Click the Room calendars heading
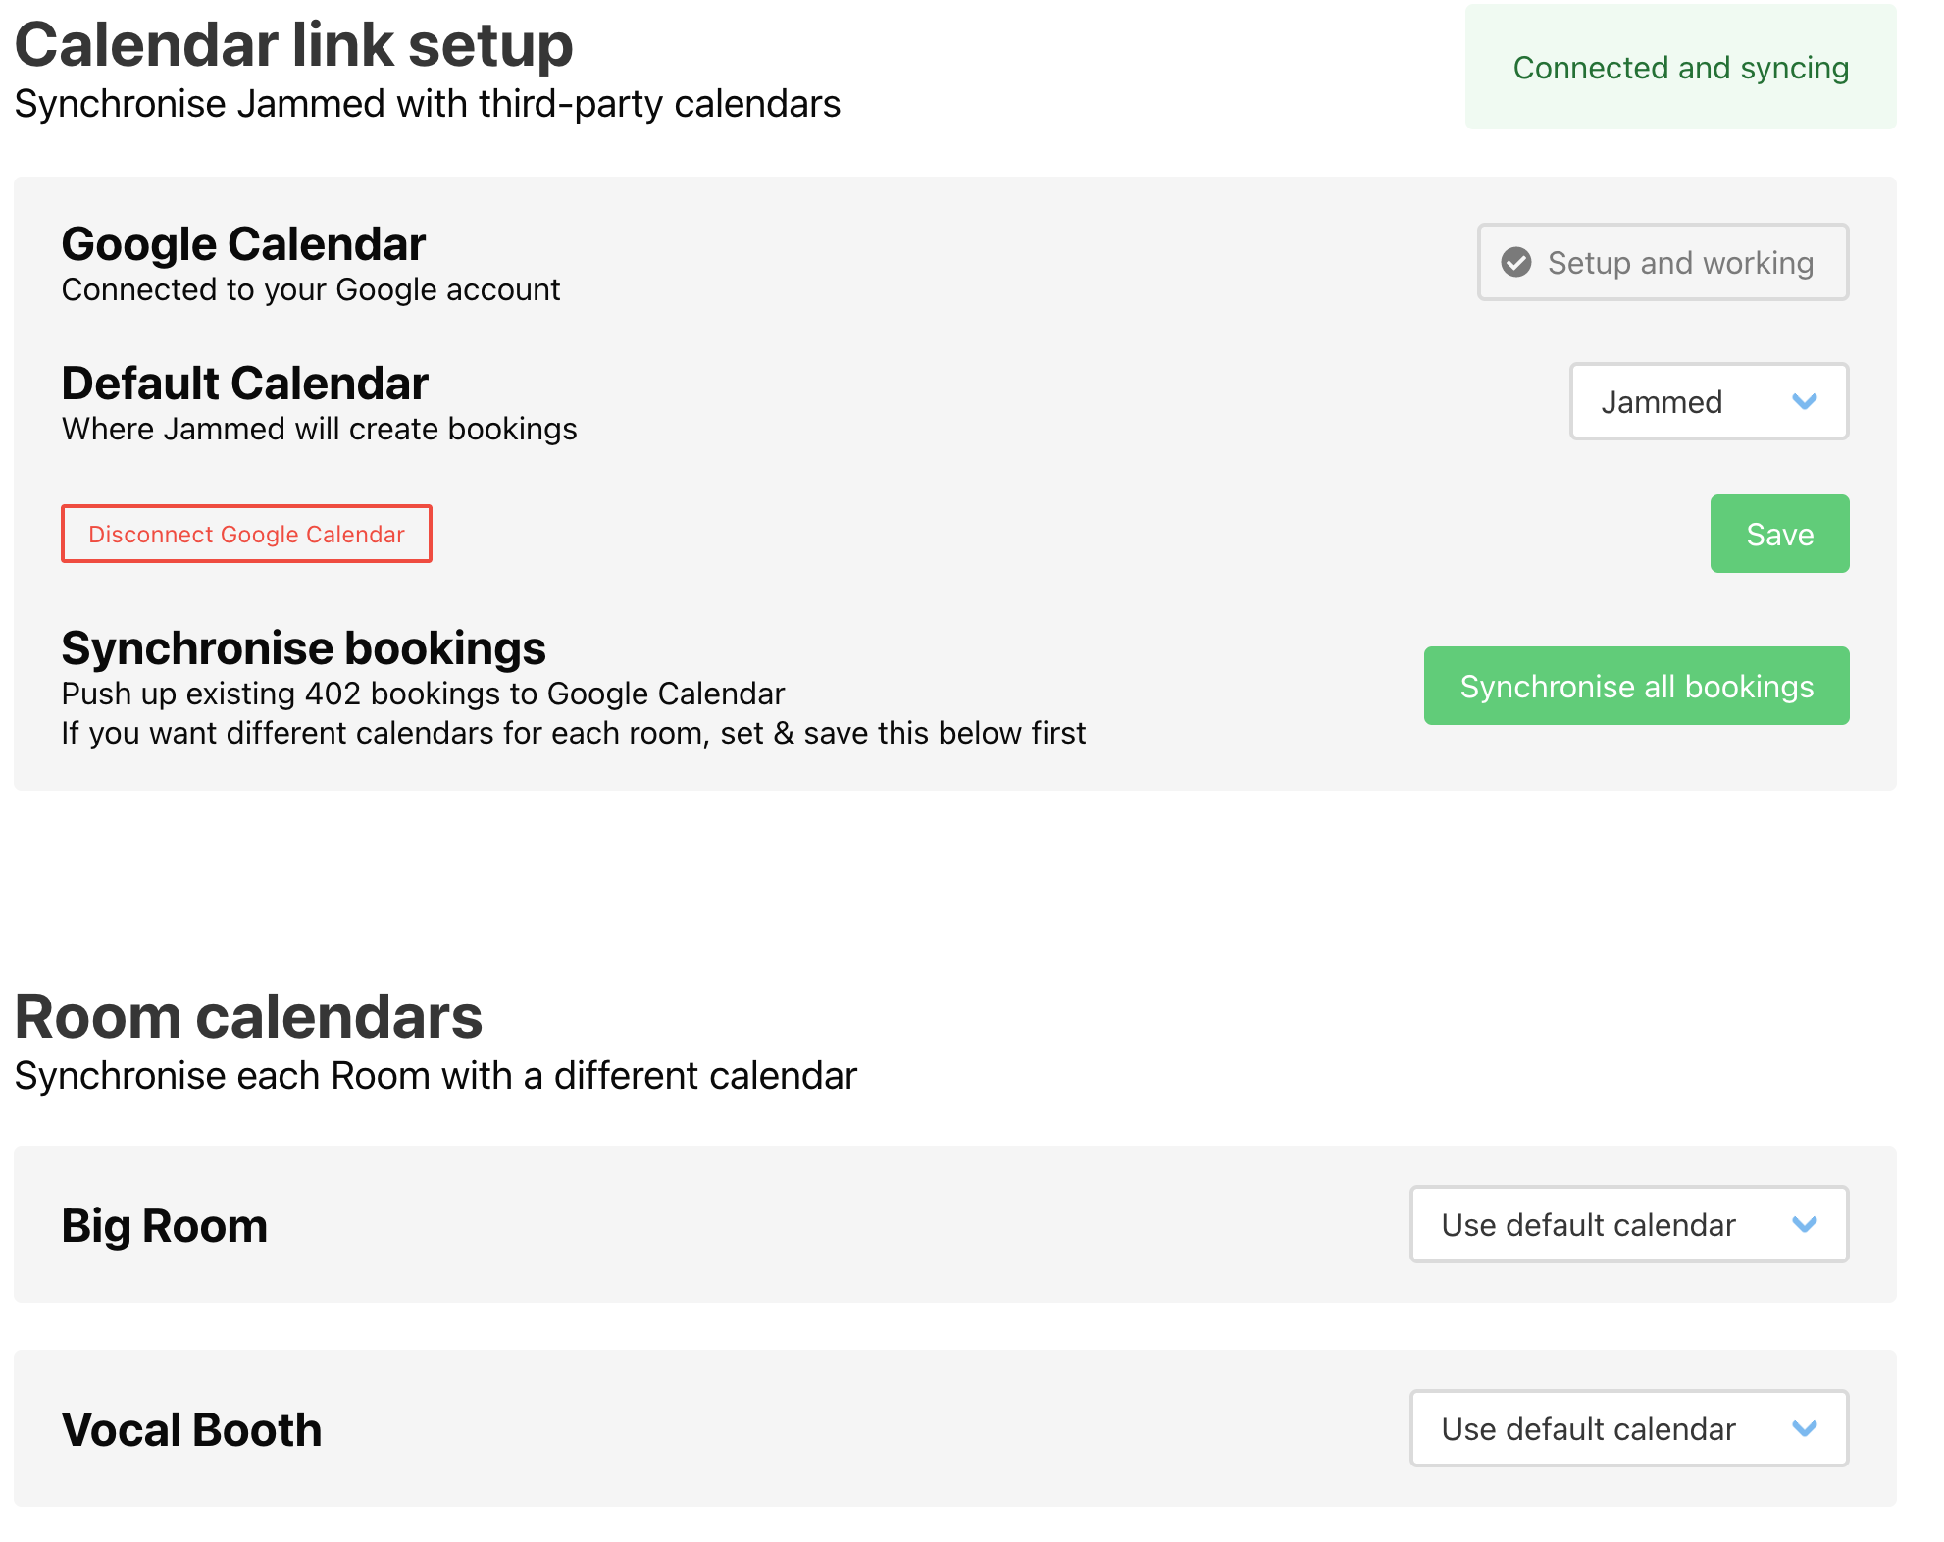1944x1542 pixels. pyautogui.click(x=248, y=1016)
